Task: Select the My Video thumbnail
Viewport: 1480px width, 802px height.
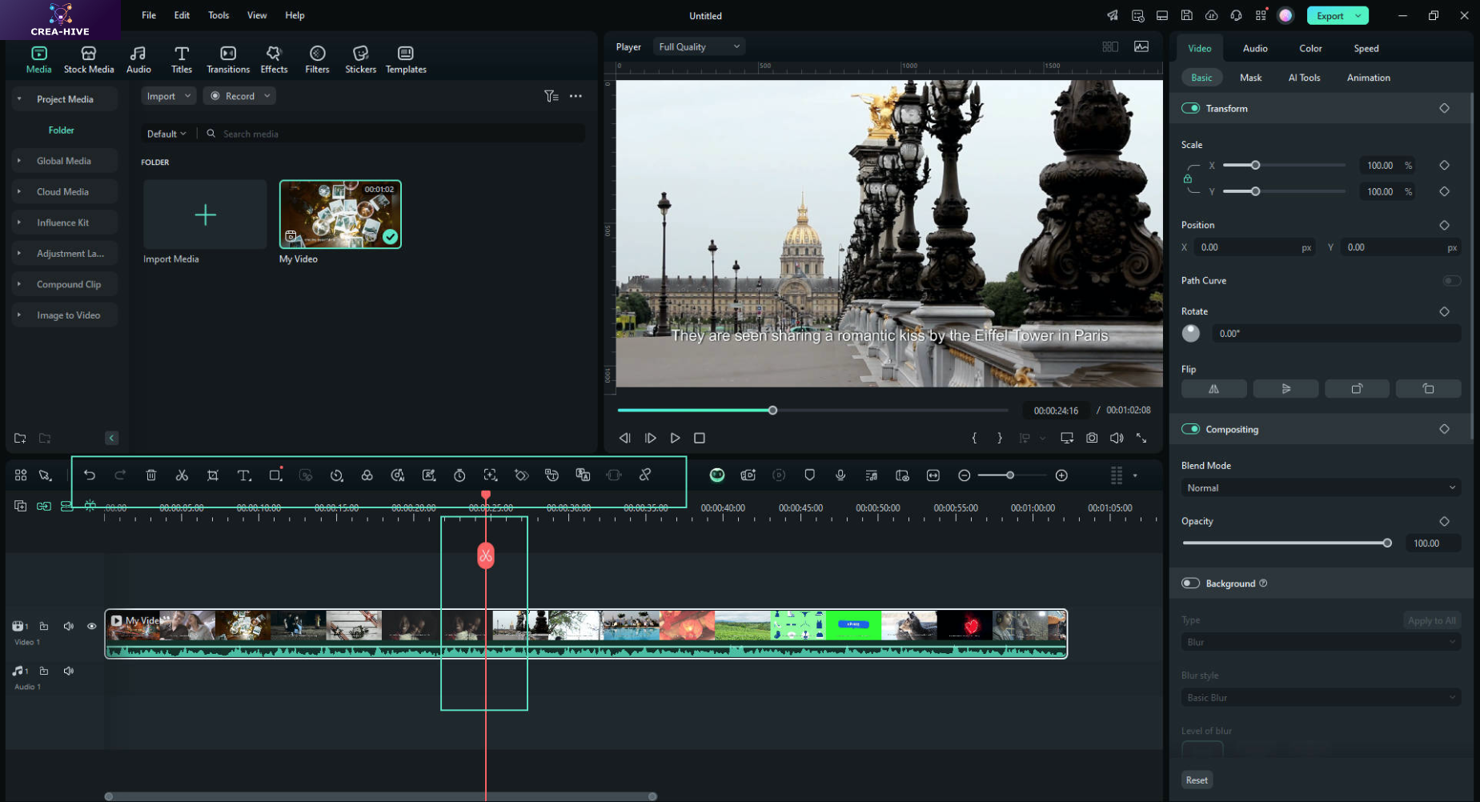Action: click(x=340, y=215)
